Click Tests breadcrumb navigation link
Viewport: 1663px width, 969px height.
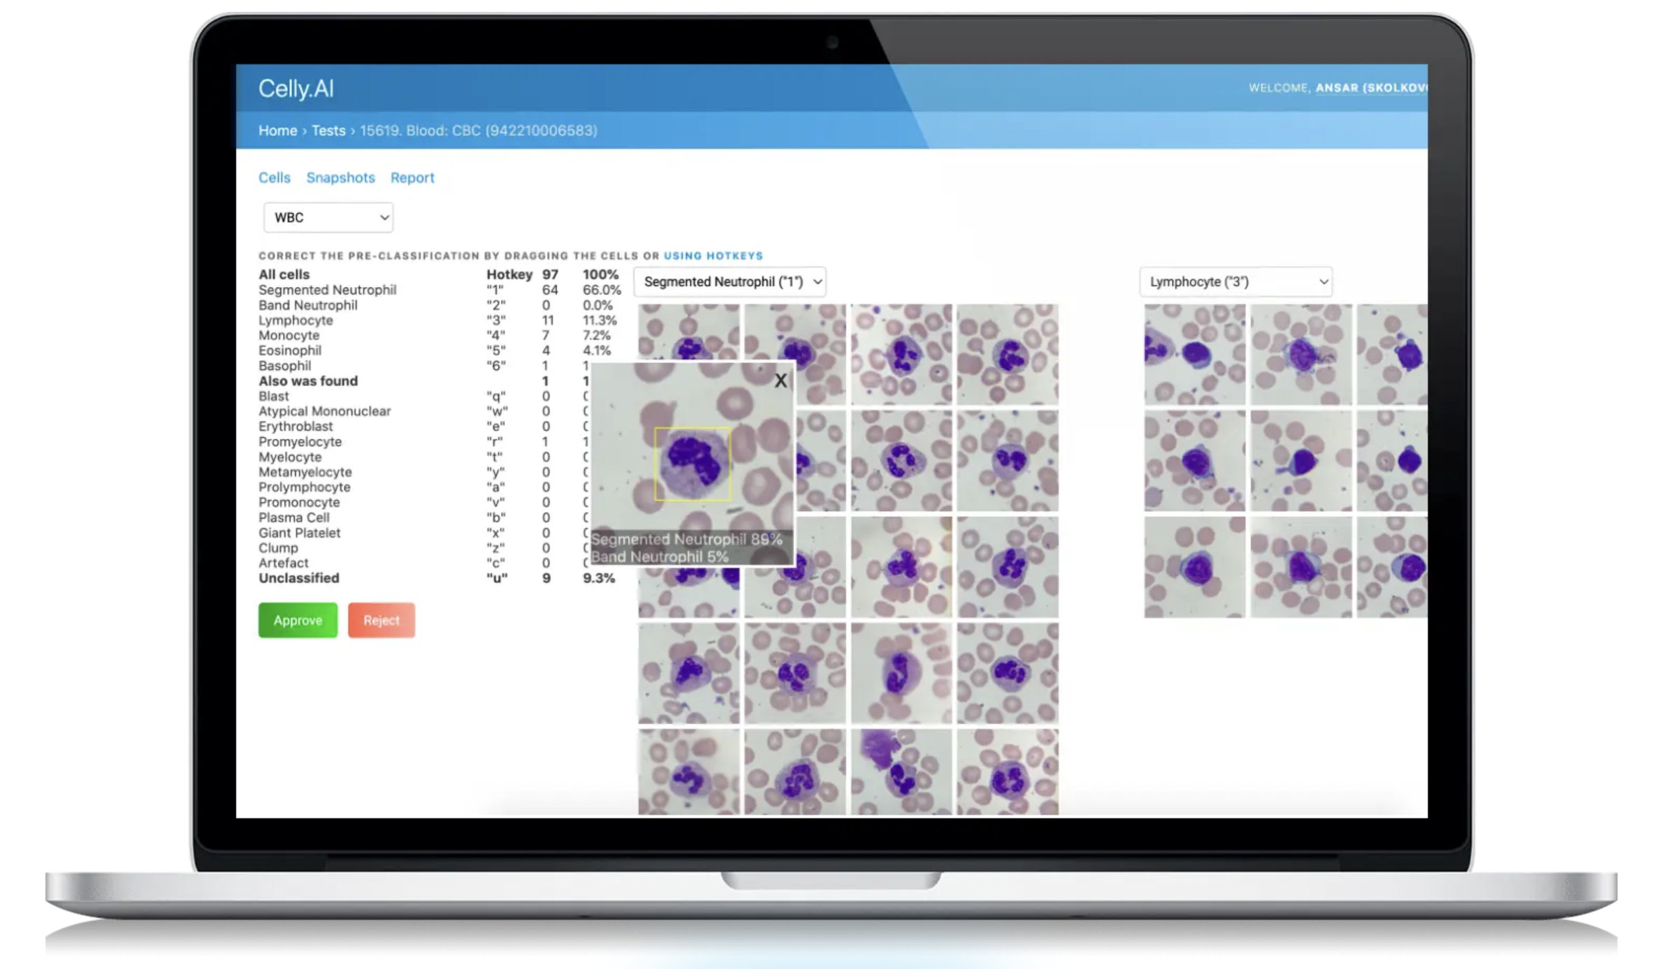pos(329,131)
